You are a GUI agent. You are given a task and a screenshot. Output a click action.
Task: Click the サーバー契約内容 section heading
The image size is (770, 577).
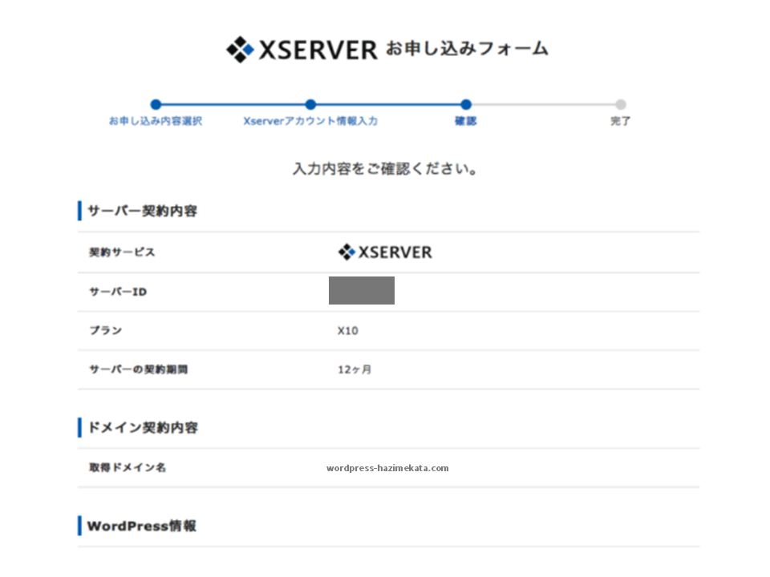(x=143, y=211)
